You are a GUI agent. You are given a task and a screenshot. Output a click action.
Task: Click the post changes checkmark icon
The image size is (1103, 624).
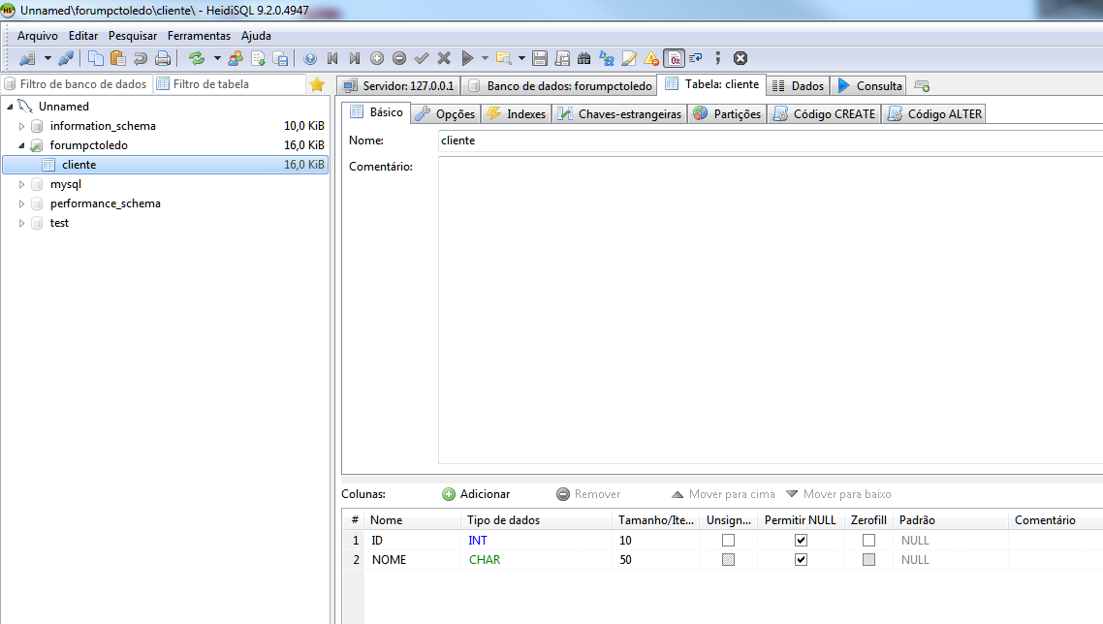point(422,58)
